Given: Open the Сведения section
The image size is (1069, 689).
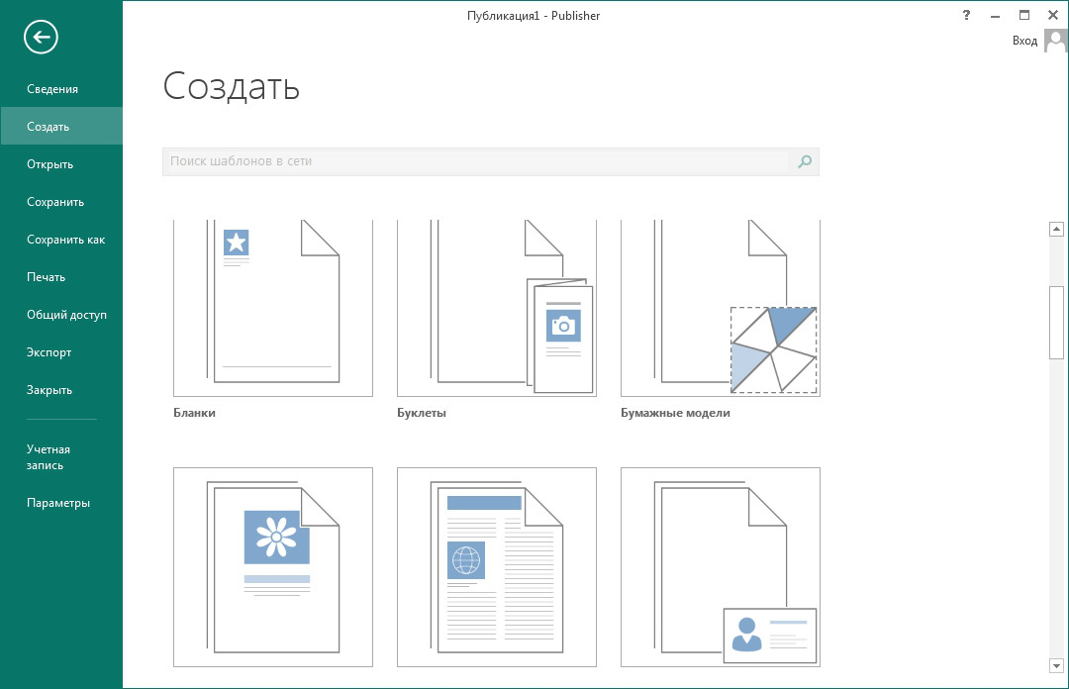Looking at the screenshot, I should 54,88.
